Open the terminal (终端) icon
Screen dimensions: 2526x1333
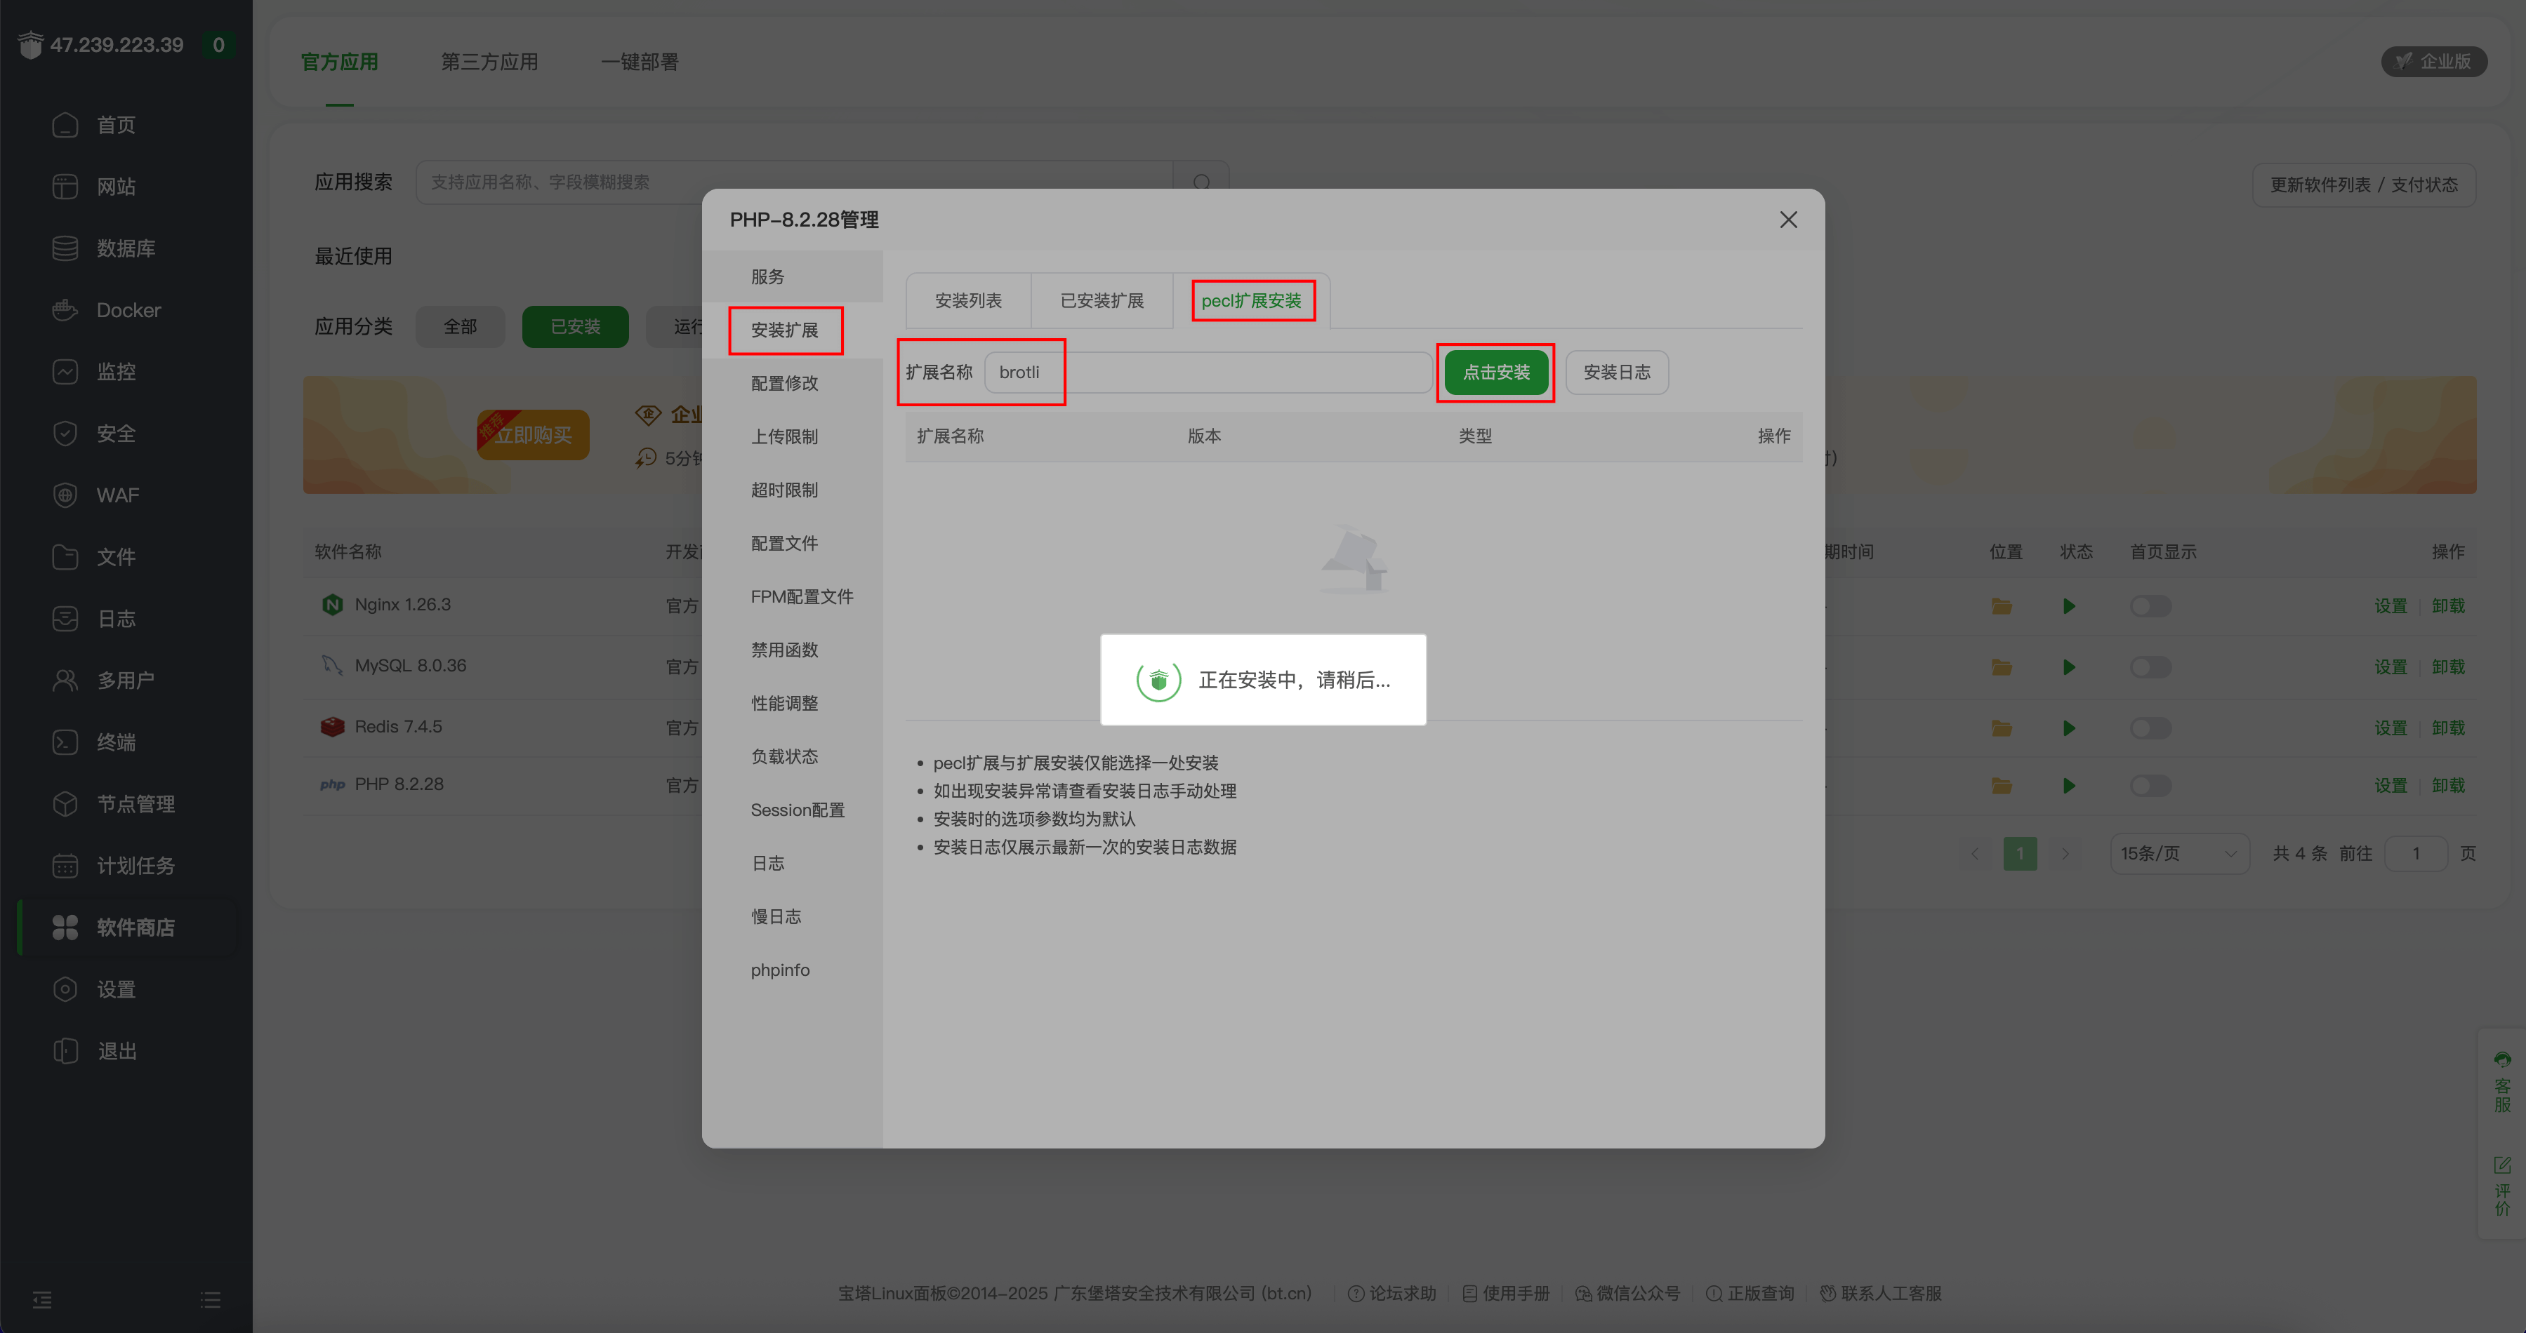[65, 742]
